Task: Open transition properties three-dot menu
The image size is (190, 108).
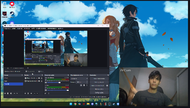Action: click(87, 85)
